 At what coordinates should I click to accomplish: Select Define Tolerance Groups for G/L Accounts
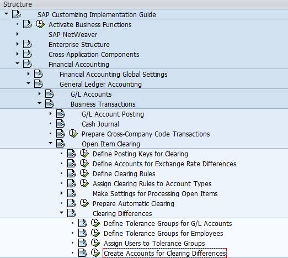pos(168,224)
